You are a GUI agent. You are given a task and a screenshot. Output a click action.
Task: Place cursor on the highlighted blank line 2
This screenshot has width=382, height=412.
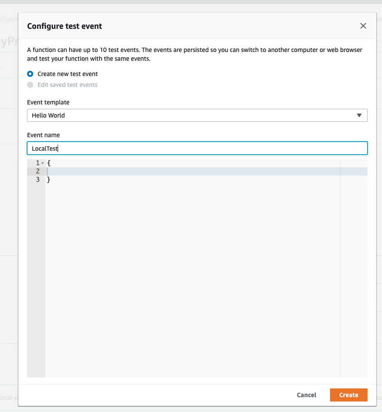[192, 171]
